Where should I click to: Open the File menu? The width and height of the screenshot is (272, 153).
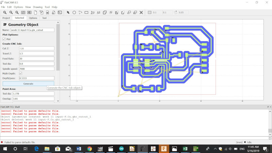click(x=3, y=7)
